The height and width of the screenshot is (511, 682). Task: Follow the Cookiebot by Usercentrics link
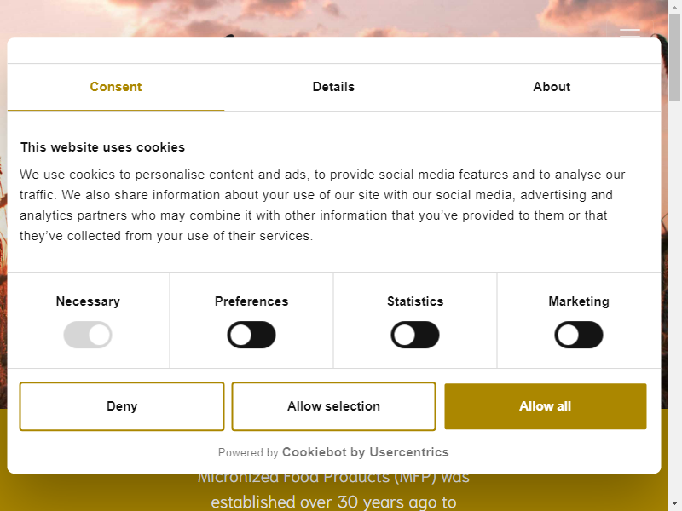[x=366, y=452]
